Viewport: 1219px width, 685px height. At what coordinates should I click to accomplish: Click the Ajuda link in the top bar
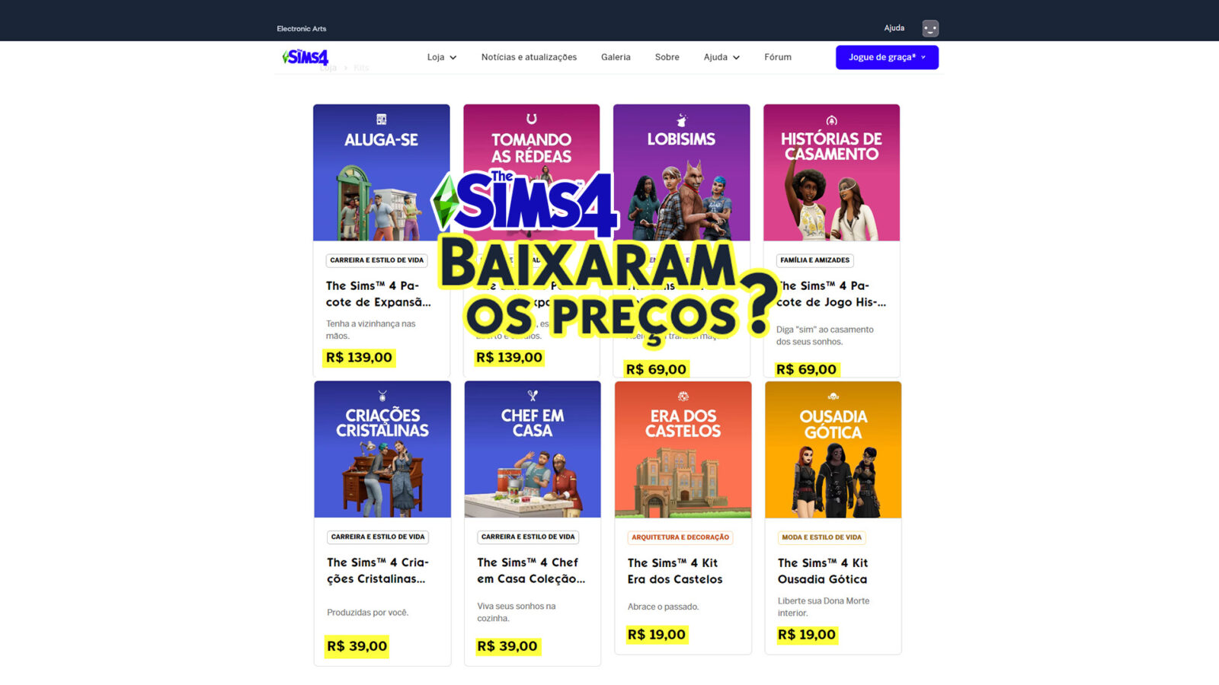coord(894,28)
